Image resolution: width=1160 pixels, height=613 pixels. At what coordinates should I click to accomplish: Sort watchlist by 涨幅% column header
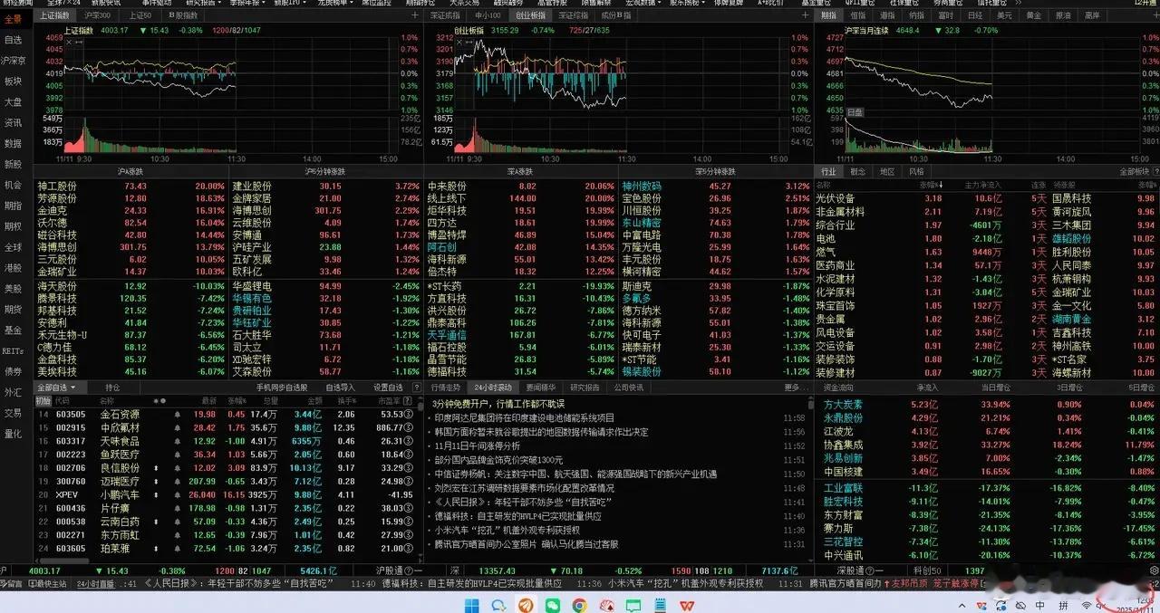pos(237,400)
